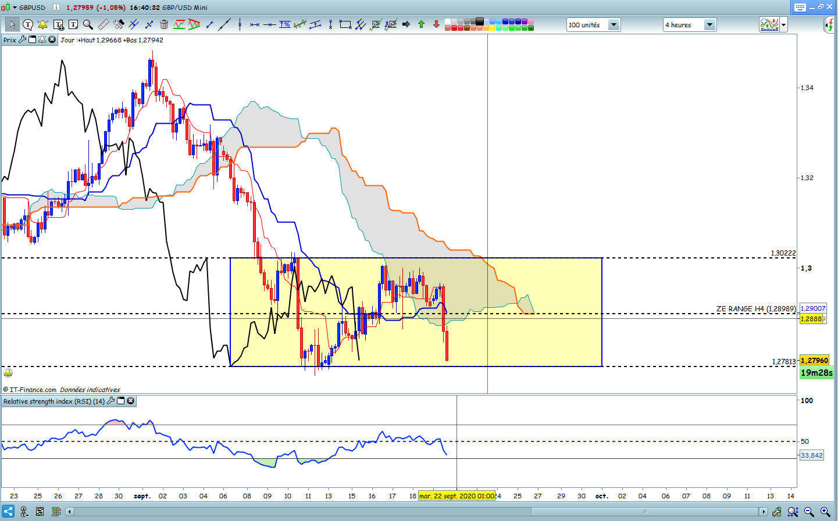The image size is (838, 521).
Task: Select the horizontal line tool
Action: click(270, 24)
